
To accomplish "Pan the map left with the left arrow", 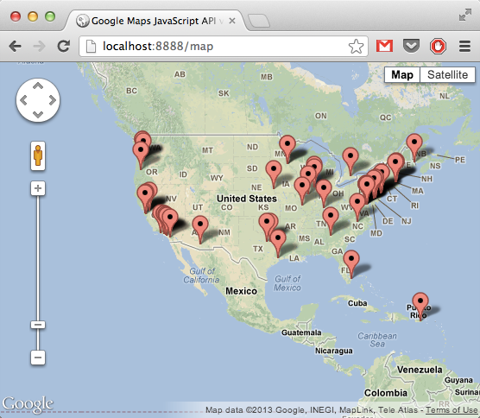I will pyautogui.click(x=23, y=100).
